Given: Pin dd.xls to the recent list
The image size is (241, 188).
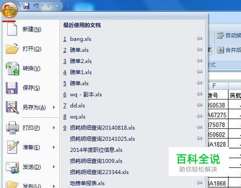Looking at the screenshot, I should coord(199,105).
